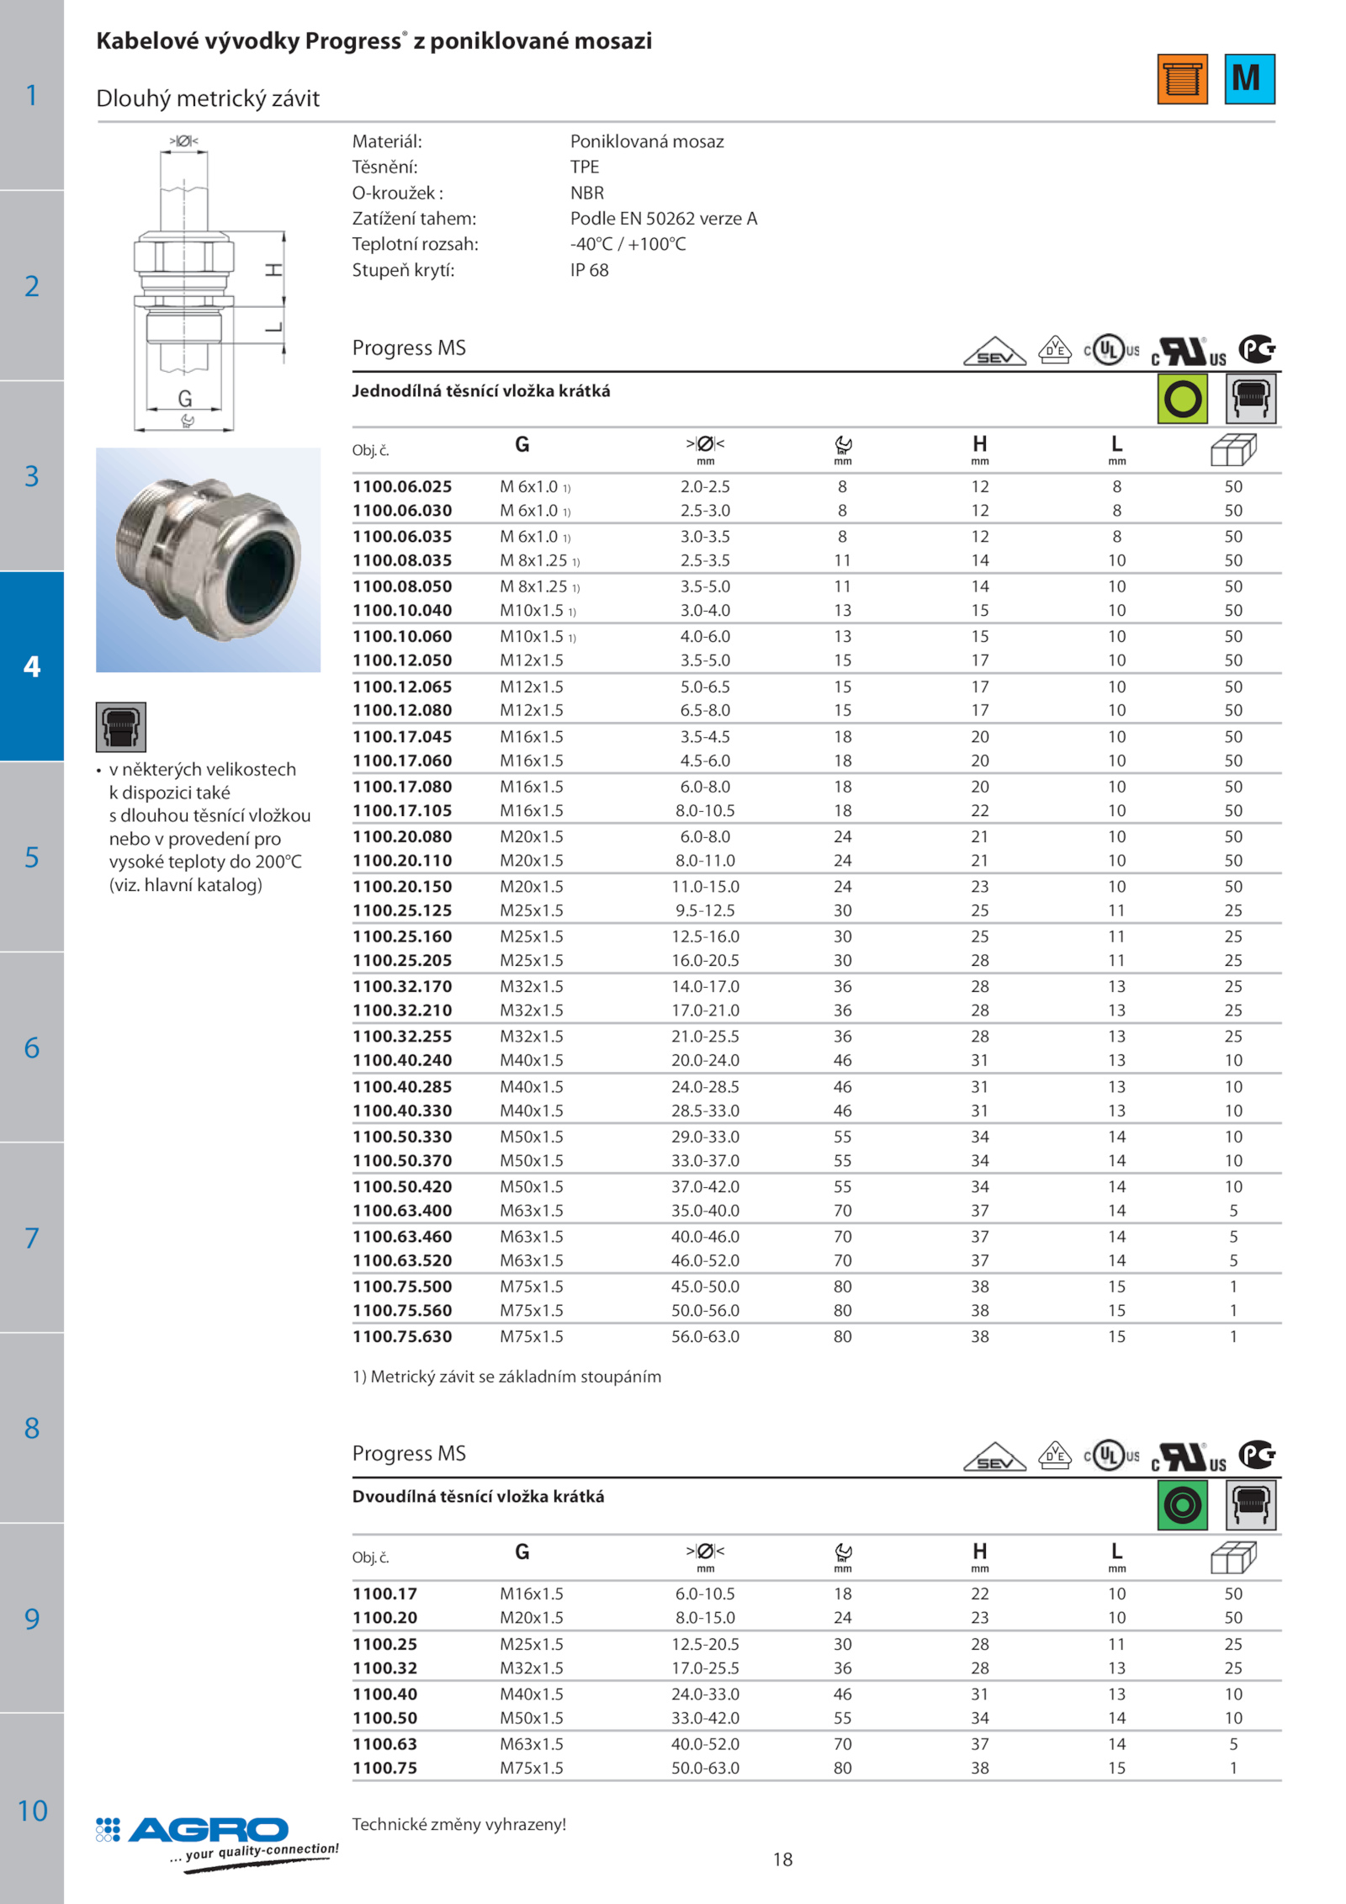Go to side tab 7
Viewport: 1346px width, 1904px height.
[x=32, y=1238]
